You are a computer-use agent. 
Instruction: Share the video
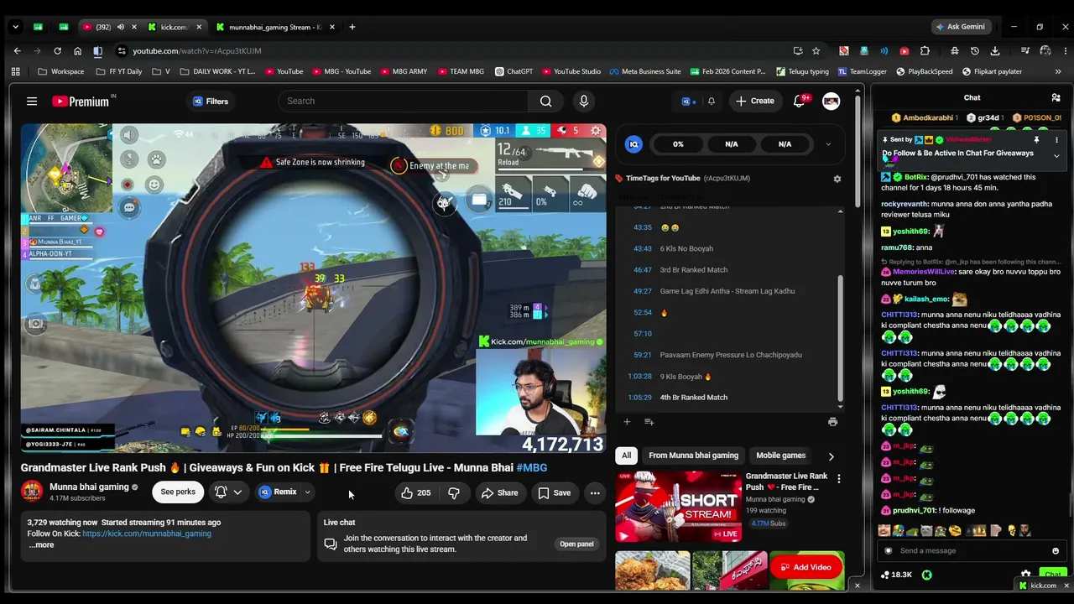pyautogui.click(x=499, y=492)
